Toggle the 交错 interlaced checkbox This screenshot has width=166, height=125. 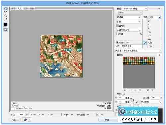point(117,34)
